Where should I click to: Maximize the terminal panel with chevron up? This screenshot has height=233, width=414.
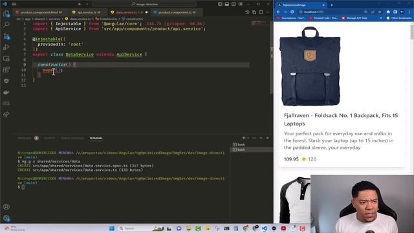(261, 138)
